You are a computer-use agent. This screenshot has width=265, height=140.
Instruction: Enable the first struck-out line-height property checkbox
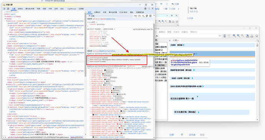(88, 58)
